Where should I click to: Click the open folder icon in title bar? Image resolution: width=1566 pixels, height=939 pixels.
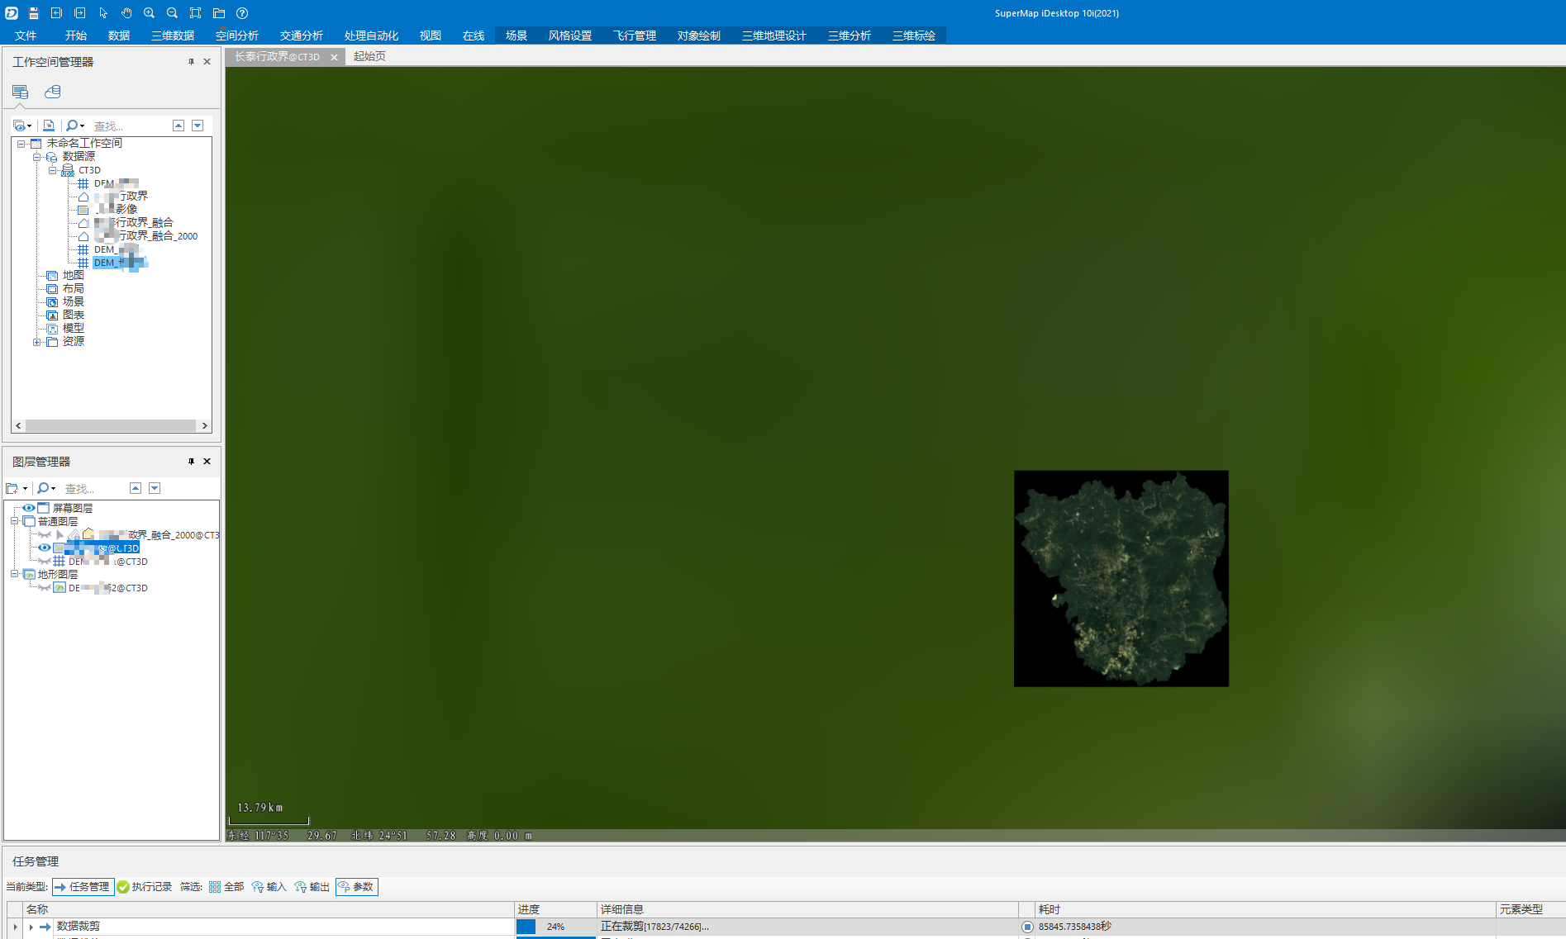point(219,13)
